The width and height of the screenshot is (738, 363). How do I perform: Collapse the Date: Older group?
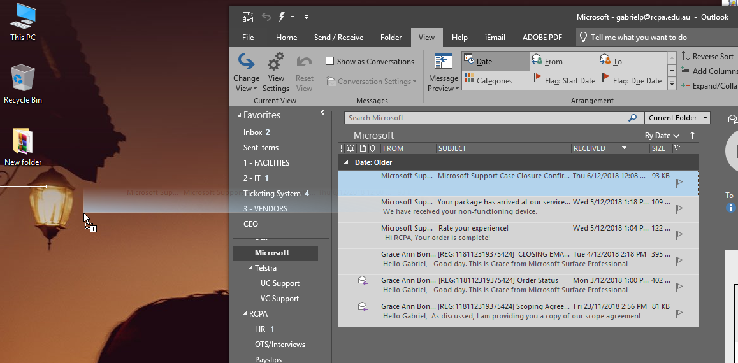click(347, 162)
